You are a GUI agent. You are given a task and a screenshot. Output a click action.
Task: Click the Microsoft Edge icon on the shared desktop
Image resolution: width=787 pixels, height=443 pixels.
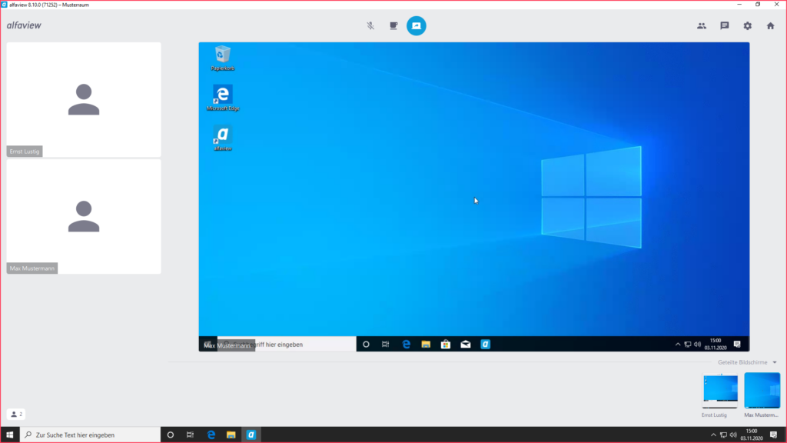click(x=223, y=95)
